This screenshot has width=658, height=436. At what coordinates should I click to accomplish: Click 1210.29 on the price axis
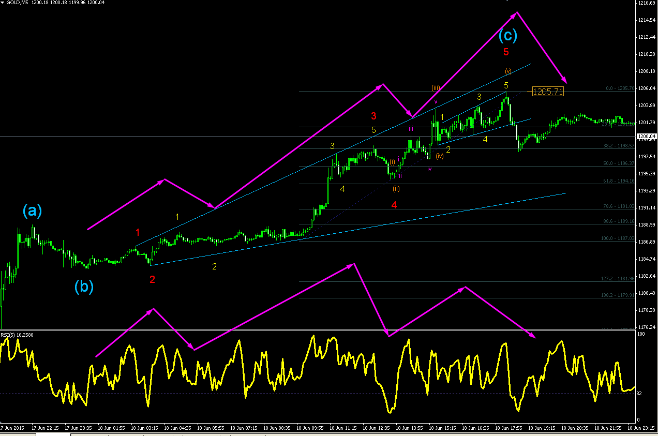pyautogui.click(x=647, y=54)
